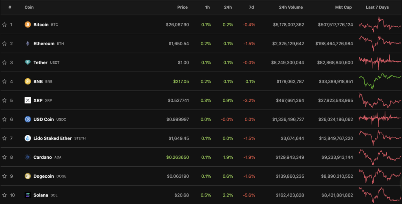402x204 pixels.
Task: Open the Bitcoin coin page link
Action: point(41,25)
